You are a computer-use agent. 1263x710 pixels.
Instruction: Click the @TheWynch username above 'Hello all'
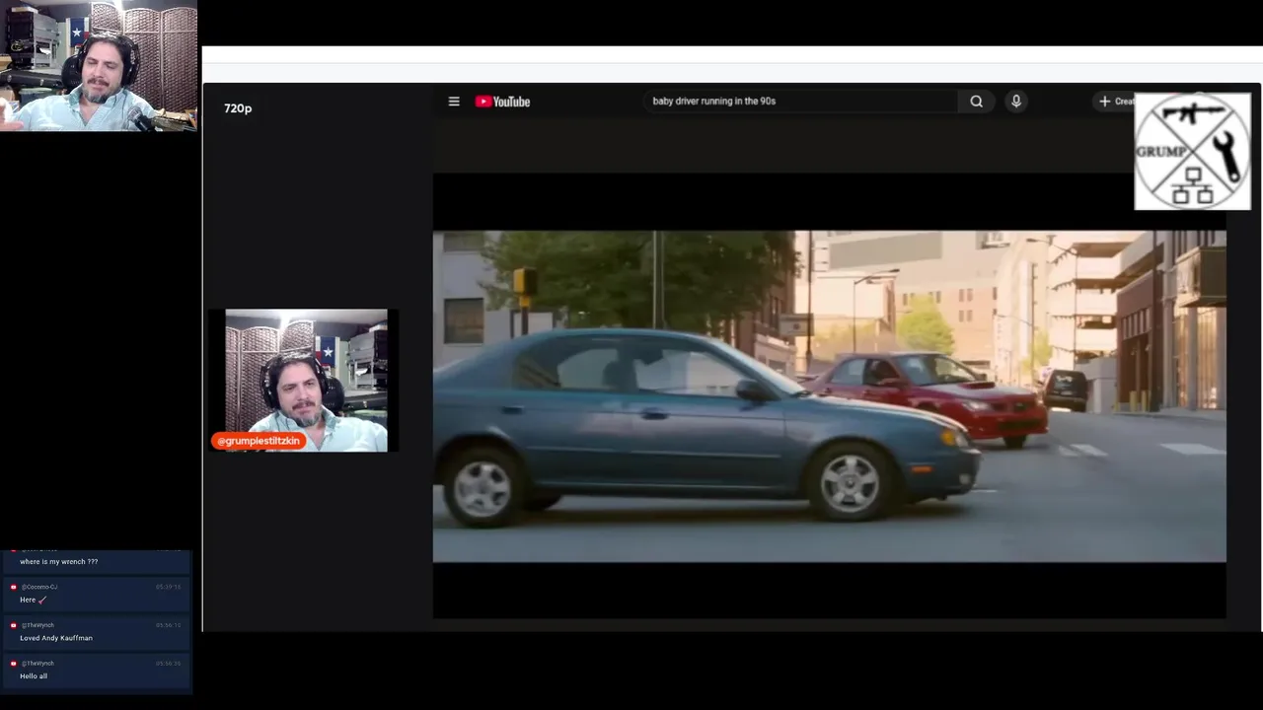click(x=37, y=664)
